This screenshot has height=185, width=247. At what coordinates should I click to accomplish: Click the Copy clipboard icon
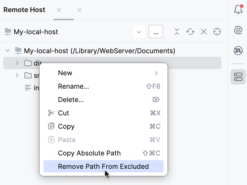click(51, 126)
